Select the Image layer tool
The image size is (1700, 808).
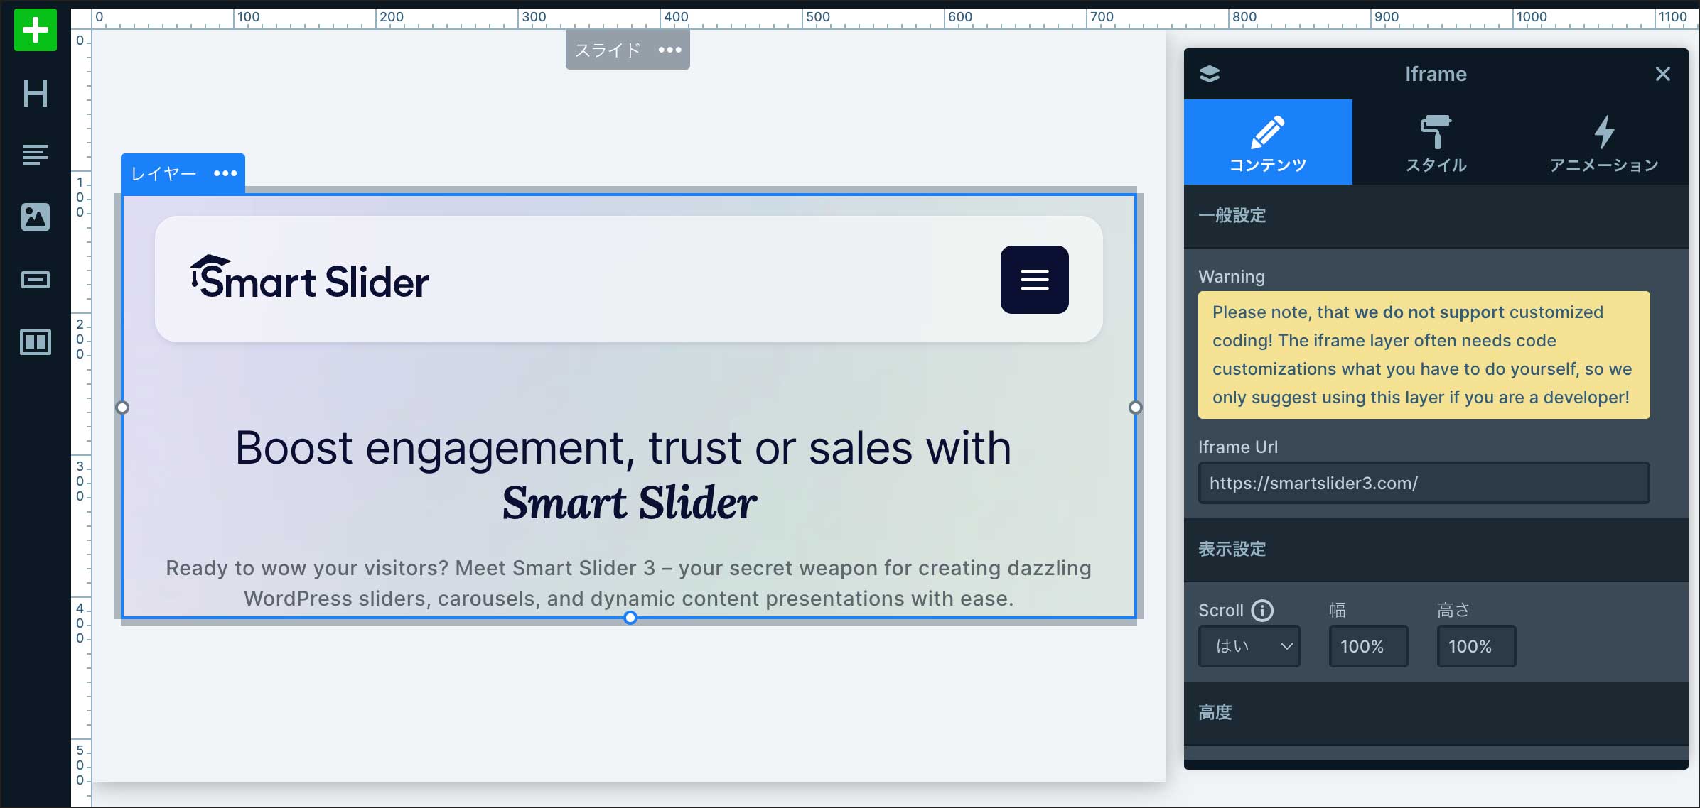pyautogui.click(x=35, y=217)
